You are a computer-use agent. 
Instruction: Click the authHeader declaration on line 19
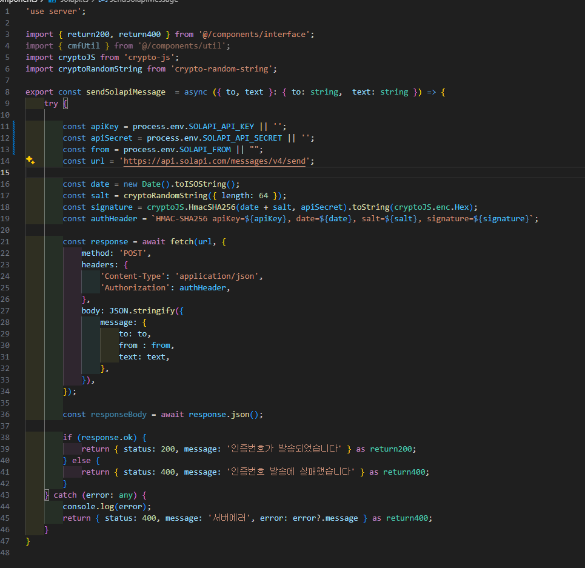click(x=114, y=219)
